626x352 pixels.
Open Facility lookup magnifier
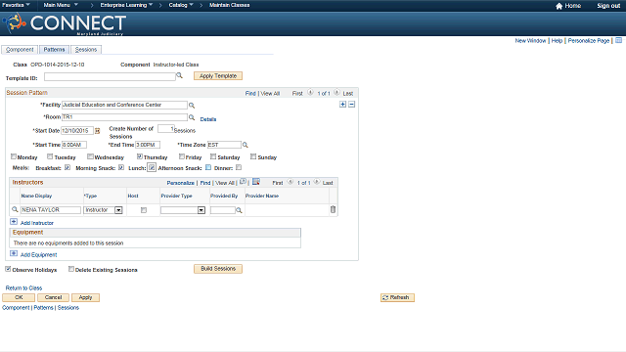click(x=192, y=106)
